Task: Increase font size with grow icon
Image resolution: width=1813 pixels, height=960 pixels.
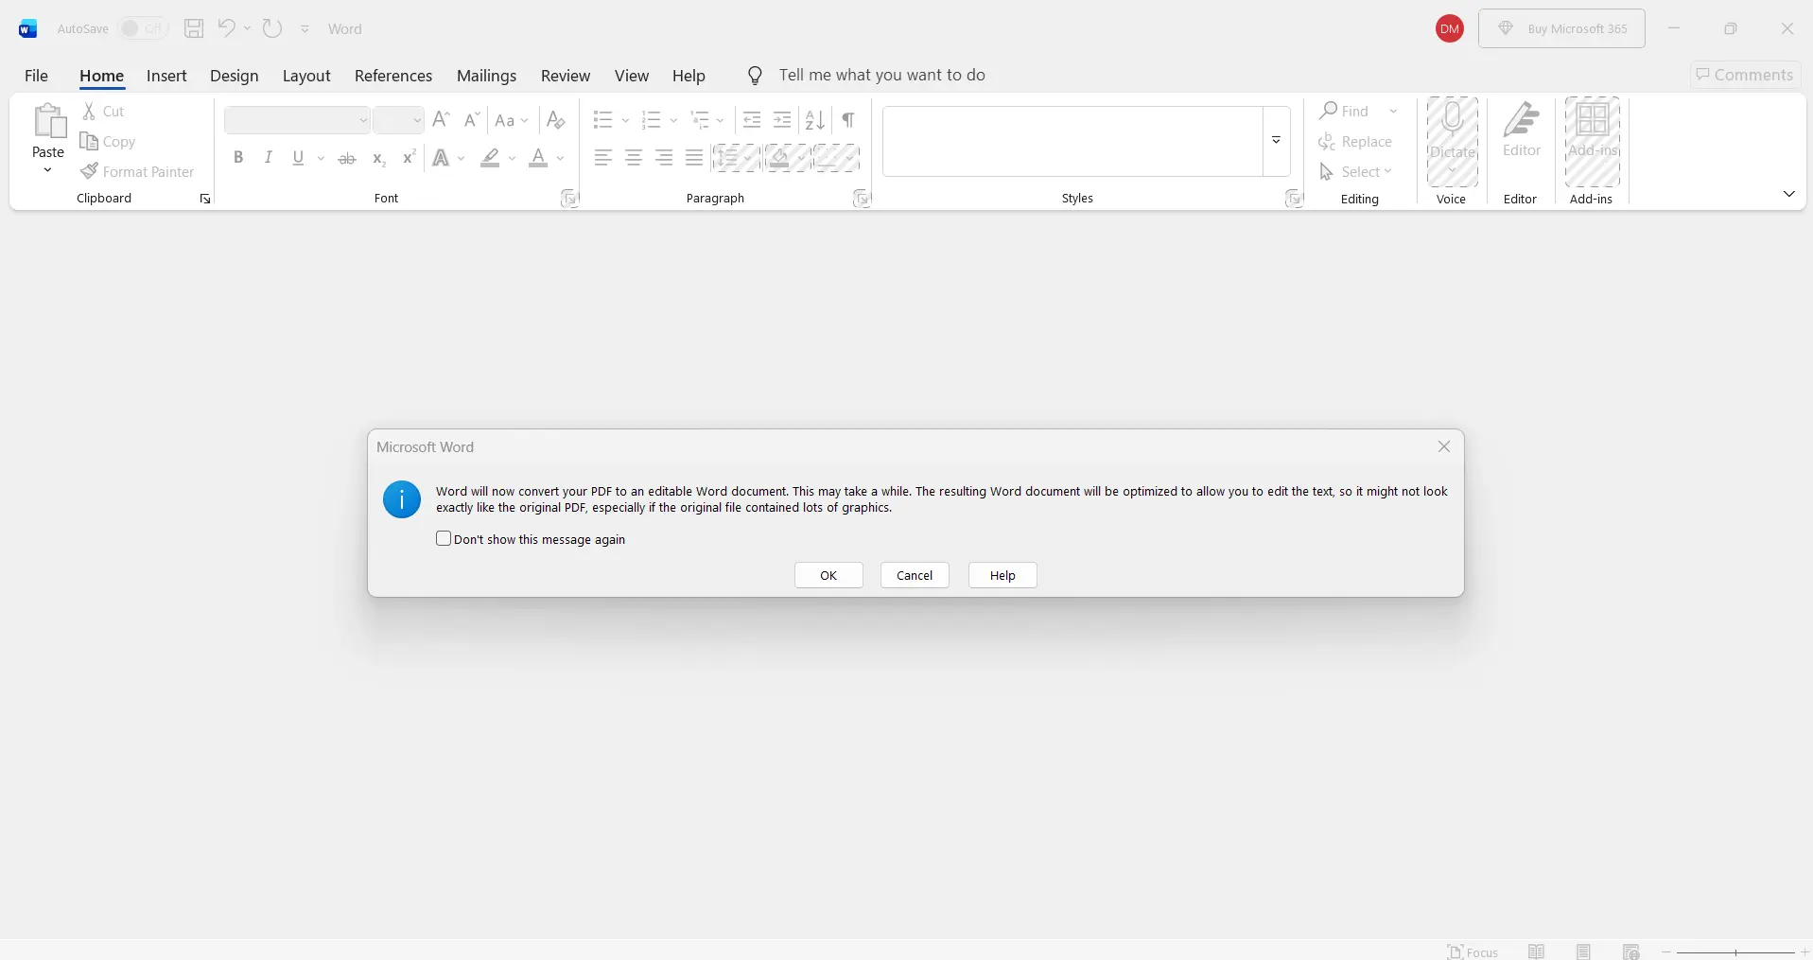Action: [441, 120]
